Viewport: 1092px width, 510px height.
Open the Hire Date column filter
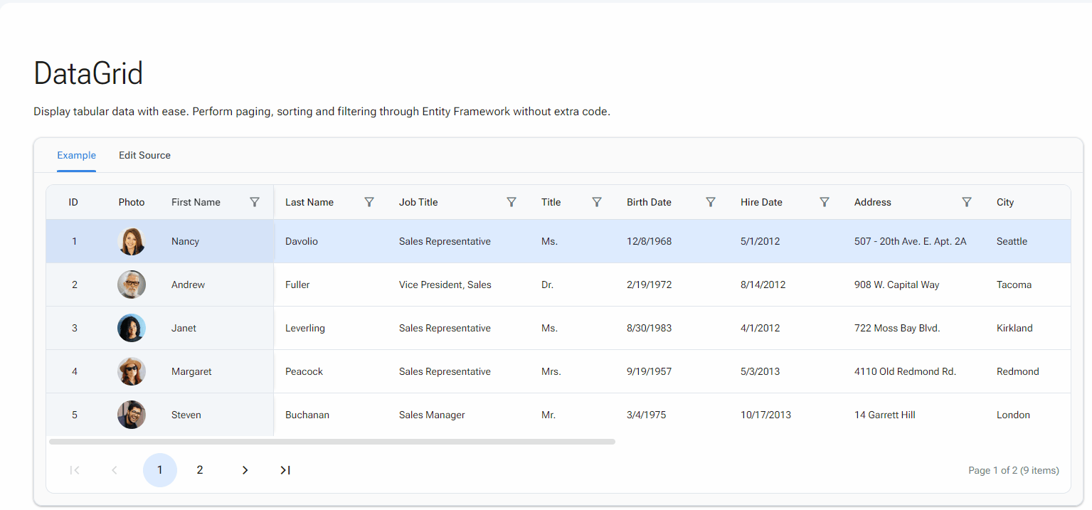(x=825, y=202)
